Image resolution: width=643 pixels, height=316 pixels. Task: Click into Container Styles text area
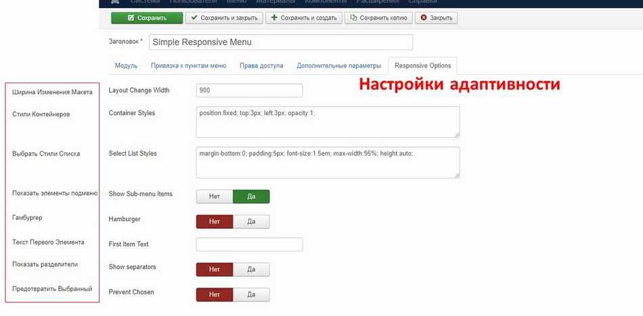(x=328, y=122)
